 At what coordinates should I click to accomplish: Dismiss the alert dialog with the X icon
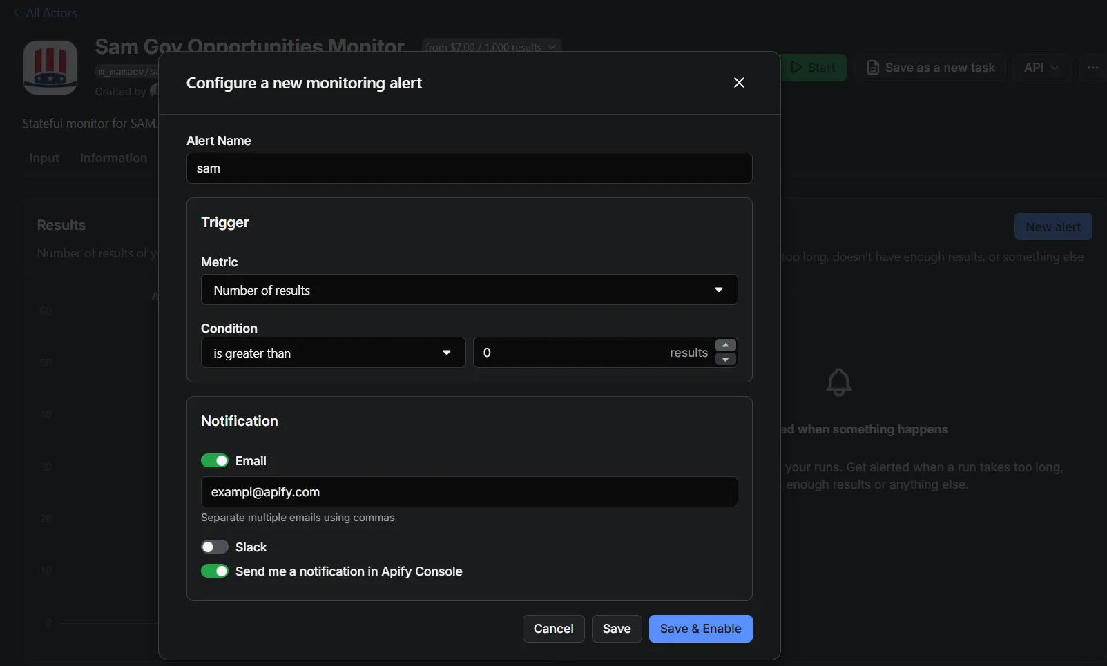coord(739,82)
